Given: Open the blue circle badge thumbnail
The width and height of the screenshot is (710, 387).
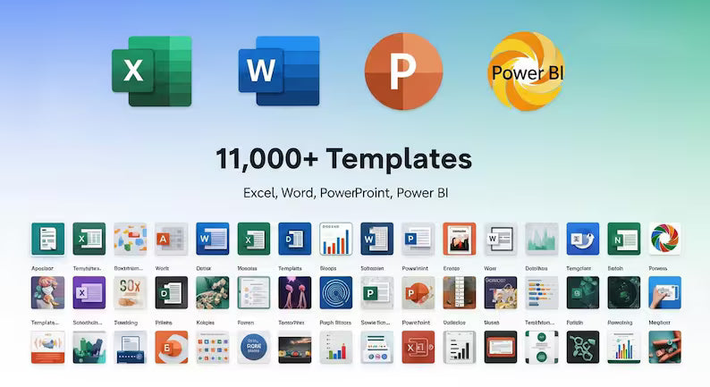Looking at the screenshot, I should 254,347.
